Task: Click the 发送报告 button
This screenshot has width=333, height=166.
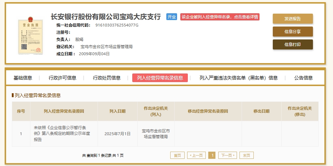Action: pyautogui.click(x=292, y=19)
